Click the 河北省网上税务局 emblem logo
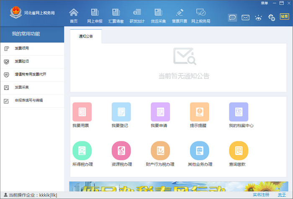293x199 pixels. coord(16,12)
